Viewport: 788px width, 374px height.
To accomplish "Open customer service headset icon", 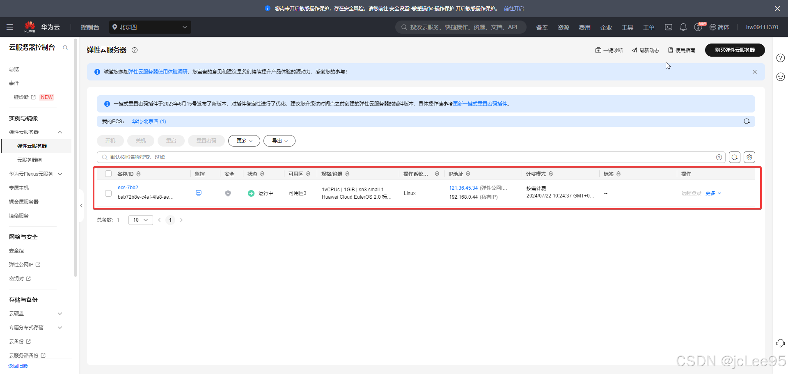I will point(781,343).
